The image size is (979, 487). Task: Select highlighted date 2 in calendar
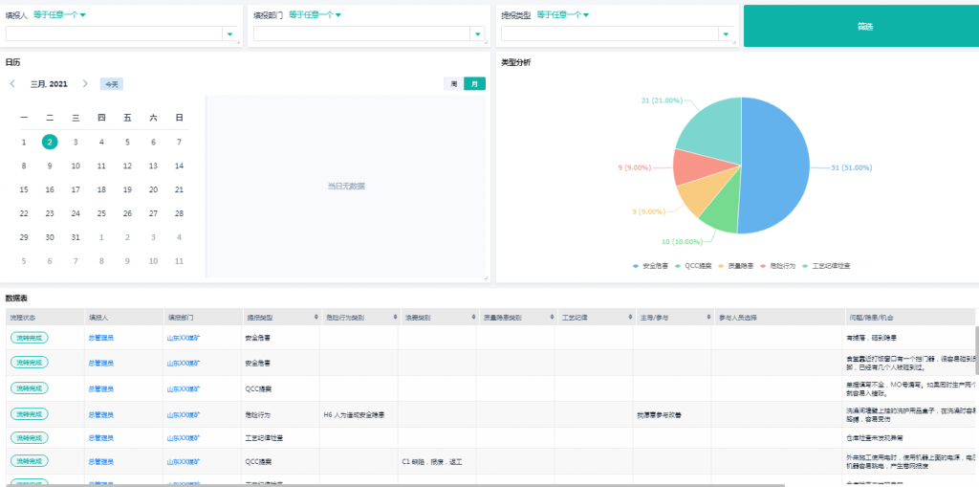[50, 142]
